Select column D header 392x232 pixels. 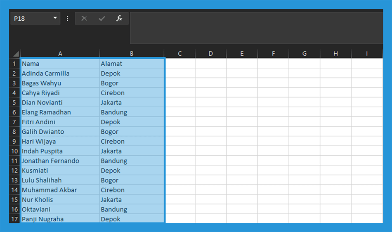point(211,54)
